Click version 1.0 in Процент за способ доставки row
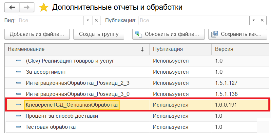The height and width of the screenshot is (133, 271). [219, 116]
